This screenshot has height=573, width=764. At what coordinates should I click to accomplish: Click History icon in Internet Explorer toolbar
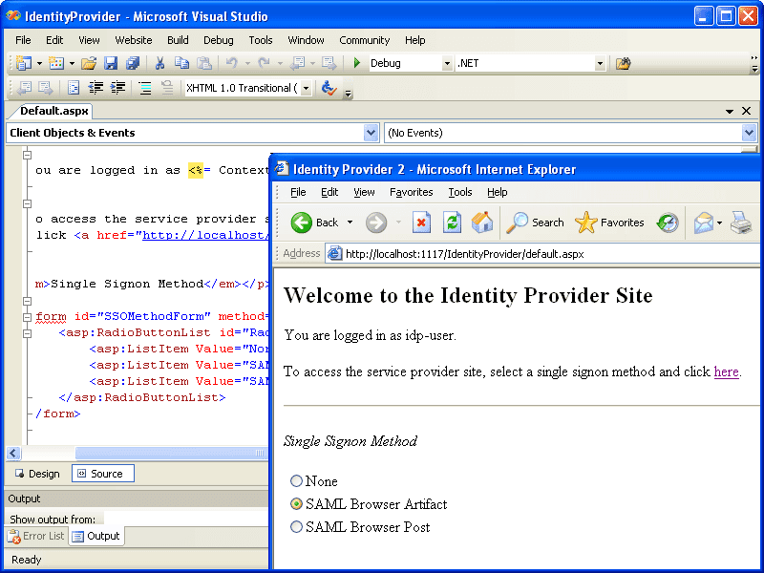[x=668, y=223]
